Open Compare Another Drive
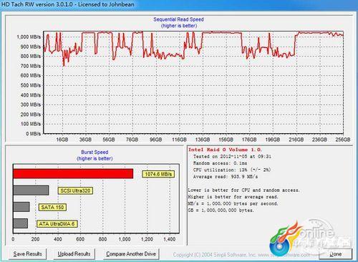358x262 pixels. point(131,253)
